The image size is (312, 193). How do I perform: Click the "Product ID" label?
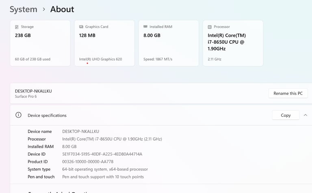click(x=38, y=162)
